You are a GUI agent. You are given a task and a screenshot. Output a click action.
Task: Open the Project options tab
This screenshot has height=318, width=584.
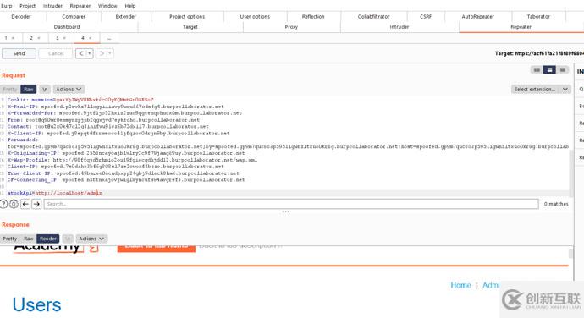[x=187, y=17]
